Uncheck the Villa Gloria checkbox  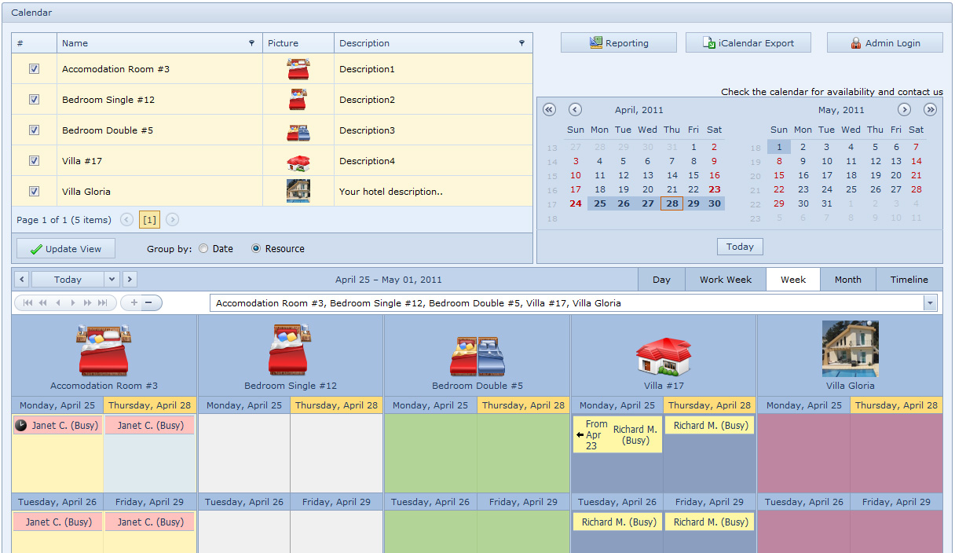coord(35,191)
